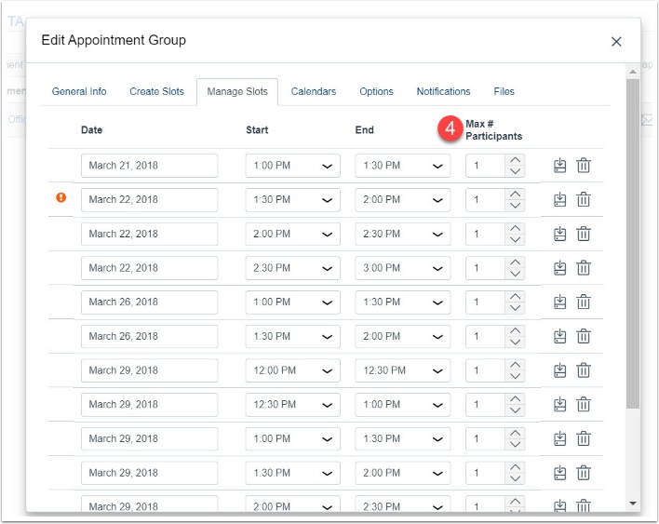Save the March 26 1:30 PM slot

click(x=559, y=337)
